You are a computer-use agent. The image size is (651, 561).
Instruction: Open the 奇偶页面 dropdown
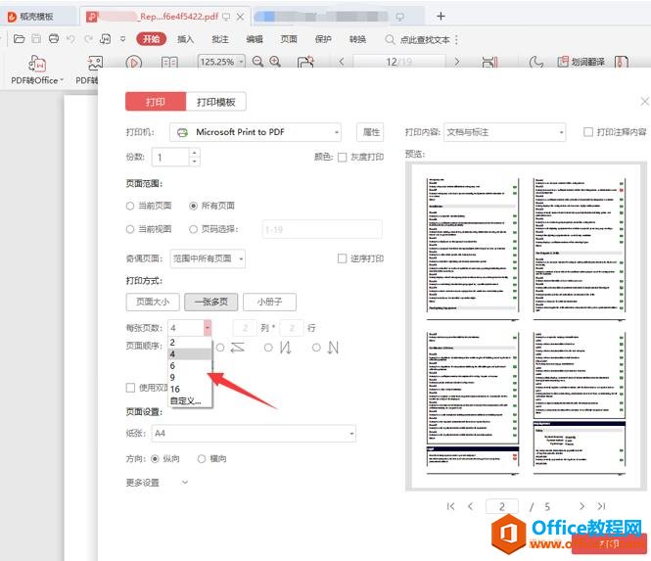pos(208,258)
